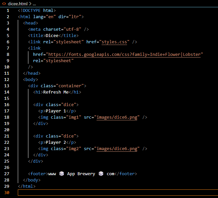Click the dicee.html breadcrumb file name
The height and width of the screenshot is (198, 218).
coord(18,4)
